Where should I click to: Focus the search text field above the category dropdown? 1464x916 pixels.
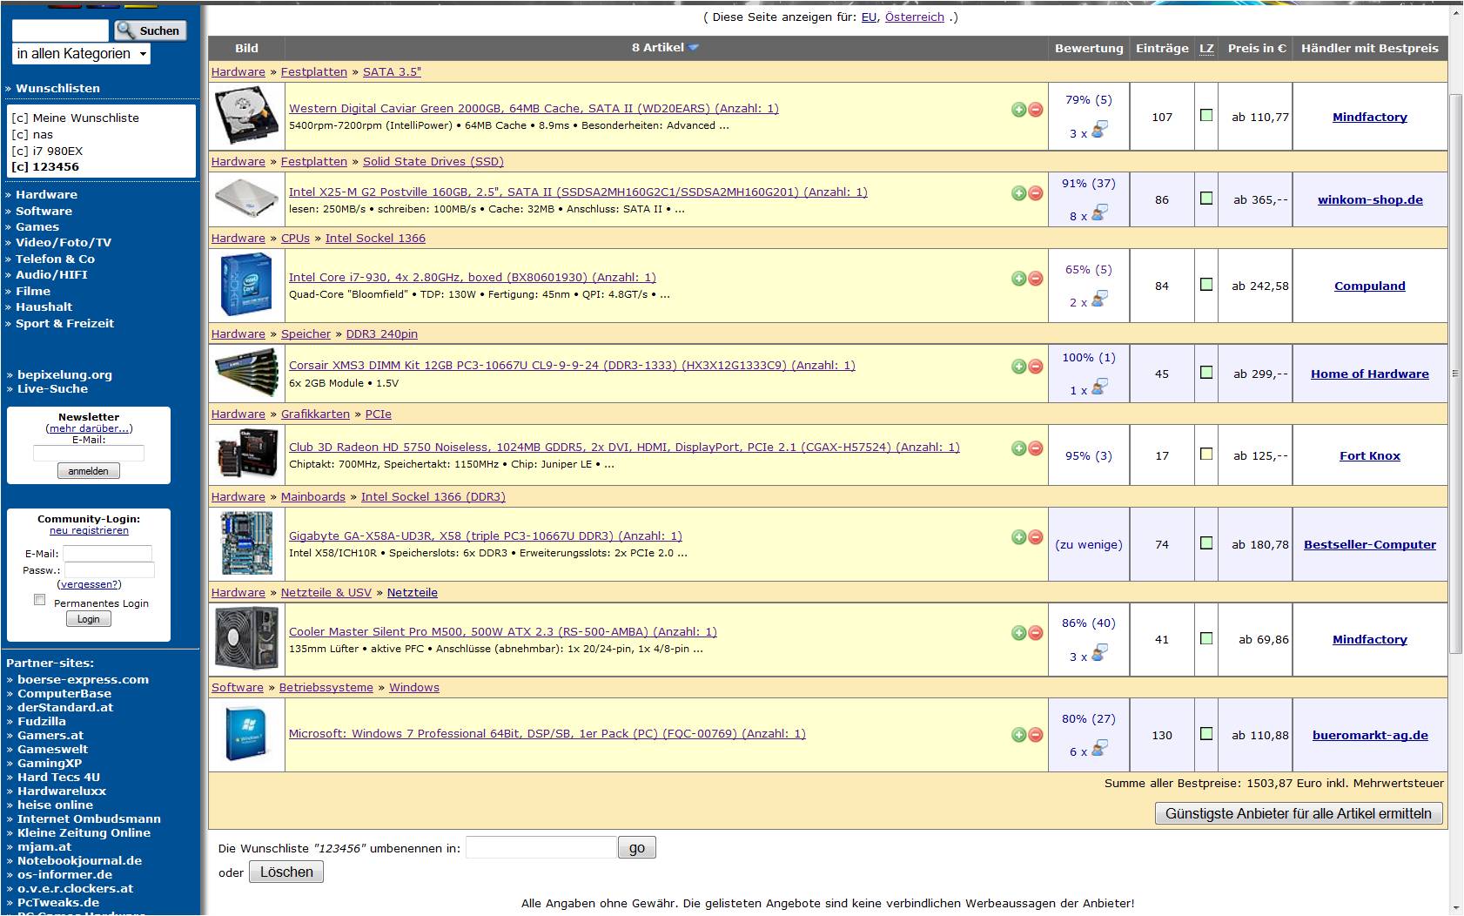pos(60,30)
